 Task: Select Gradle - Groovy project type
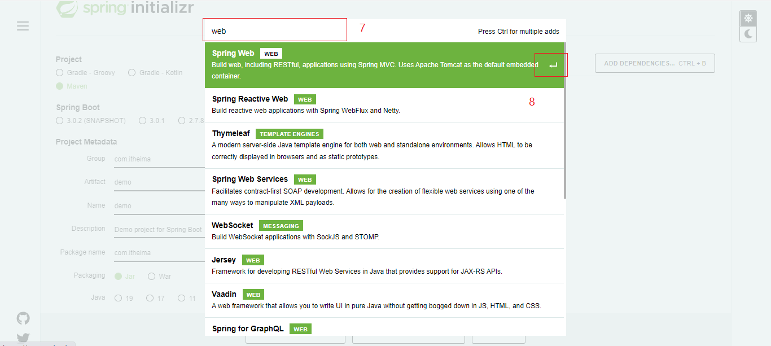point(60,73)
